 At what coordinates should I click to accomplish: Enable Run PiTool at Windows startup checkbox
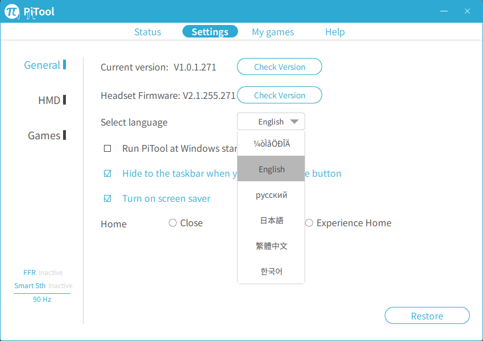pos(107,148)
